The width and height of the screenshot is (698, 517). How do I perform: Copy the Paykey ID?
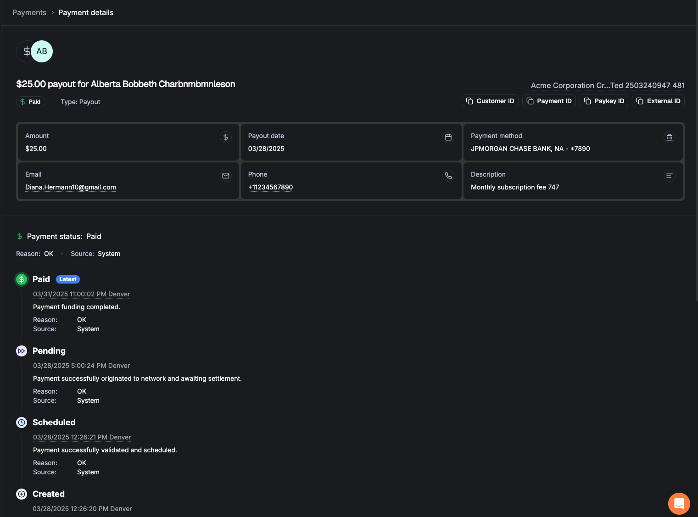pos(604,101)
